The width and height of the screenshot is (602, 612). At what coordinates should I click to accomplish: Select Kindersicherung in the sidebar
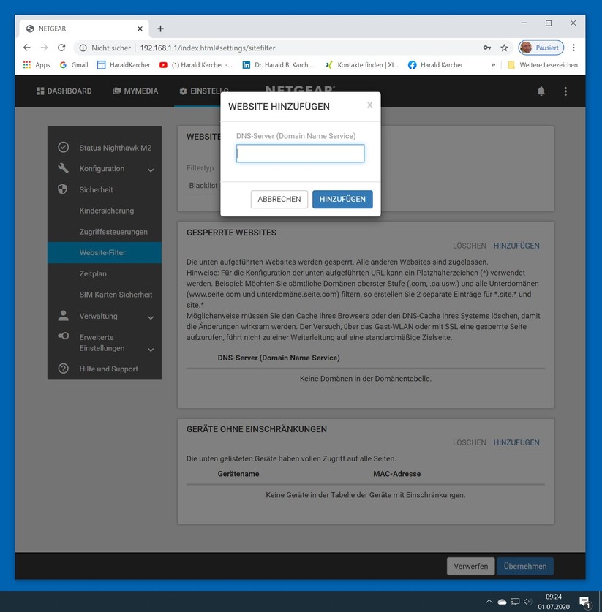click(x=107, y=211)
